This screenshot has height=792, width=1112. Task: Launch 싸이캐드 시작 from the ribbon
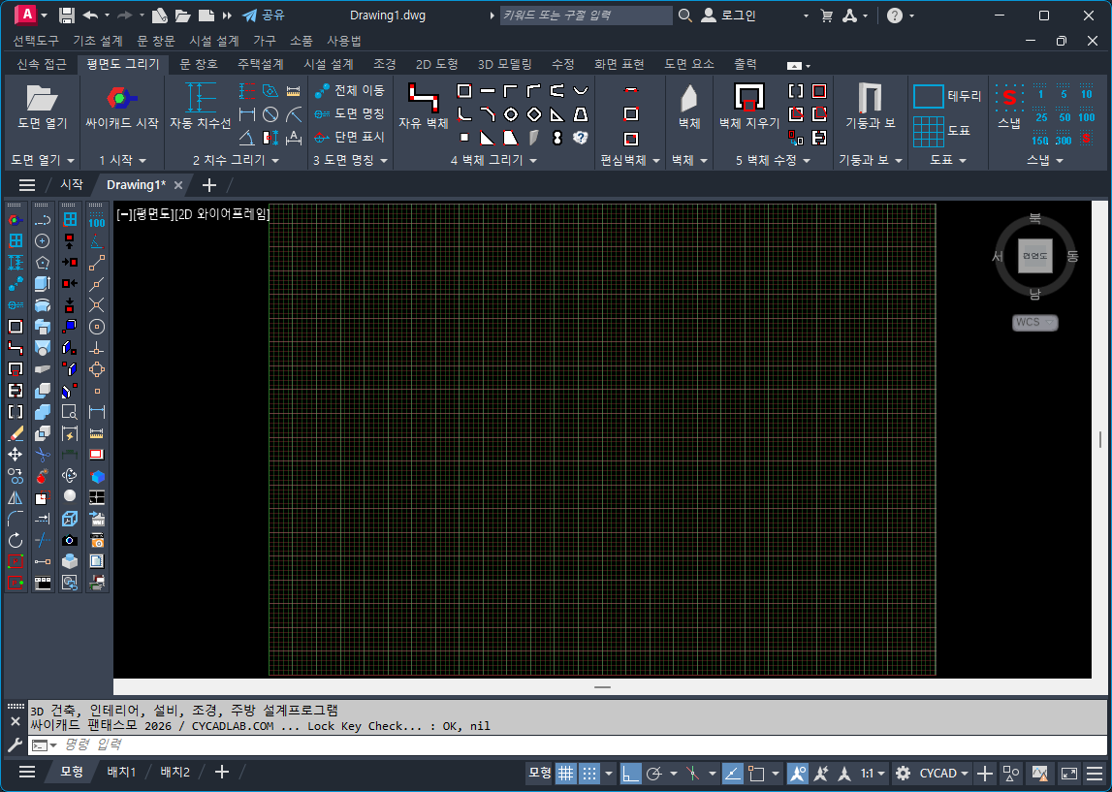click(121, 98)
